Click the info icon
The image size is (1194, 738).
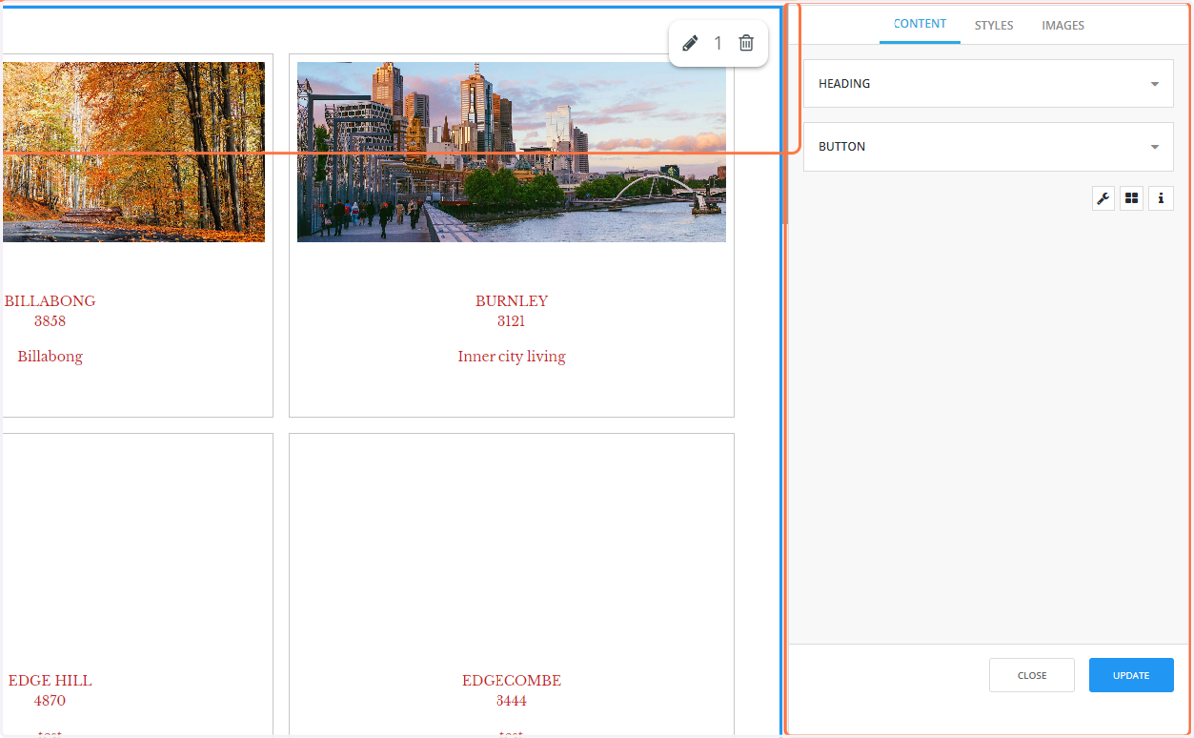[1161, 198]
